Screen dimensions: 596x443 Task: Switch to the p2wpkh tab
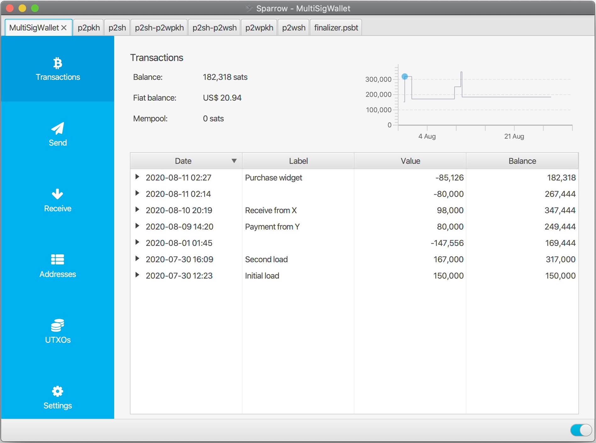pos(259,28)
